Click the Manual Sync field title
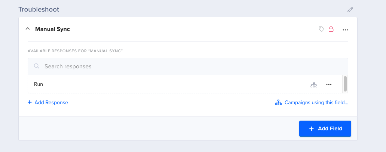The width and height of the screenshot is (386, 152). click(x=52, y=29)
